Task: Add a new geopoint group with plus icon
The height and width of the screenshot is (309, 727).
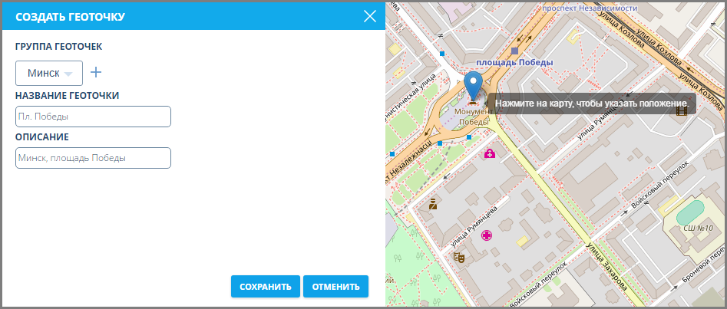Action: (x=96, y=72)
